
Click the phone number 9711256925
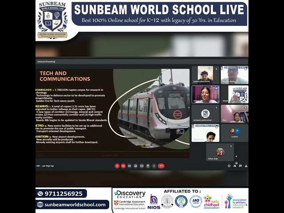pyautogui.click(x=63, y=194)
